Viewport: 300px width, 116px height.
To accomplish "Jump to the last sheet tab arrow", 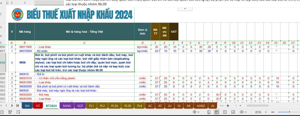I will 17,105.
